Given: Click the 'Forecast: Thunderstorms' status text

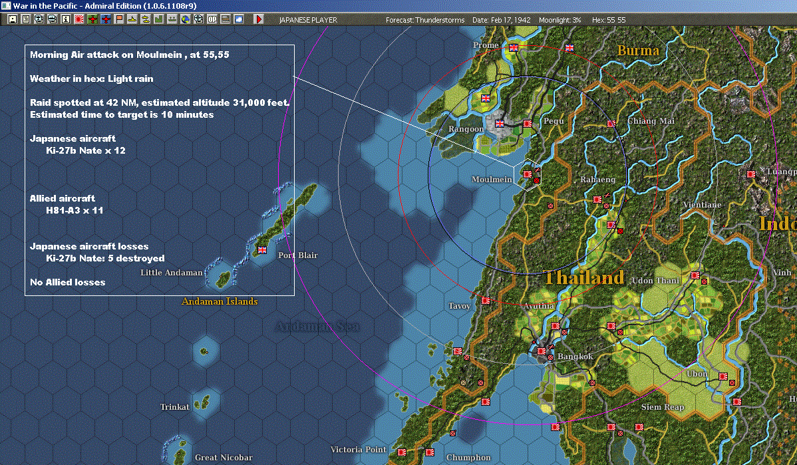Looking at the screenshot, I should click(425, 20).
